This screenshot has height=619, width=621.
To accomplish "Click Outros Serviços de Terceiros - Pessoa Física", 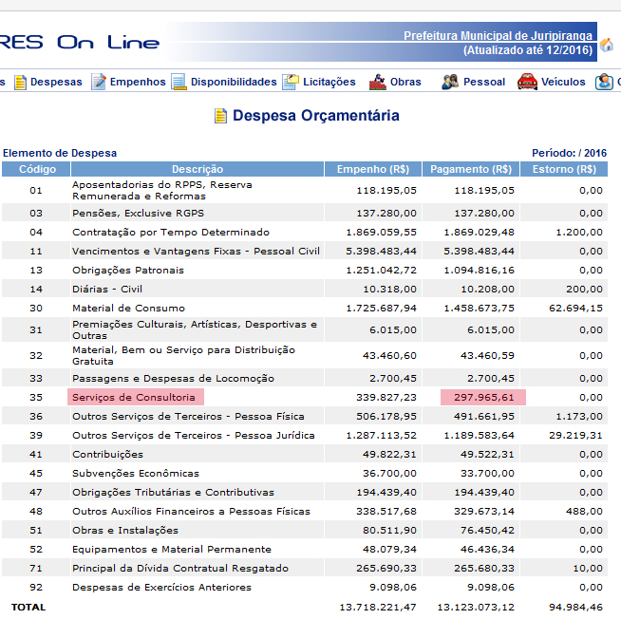I will 188,416.
